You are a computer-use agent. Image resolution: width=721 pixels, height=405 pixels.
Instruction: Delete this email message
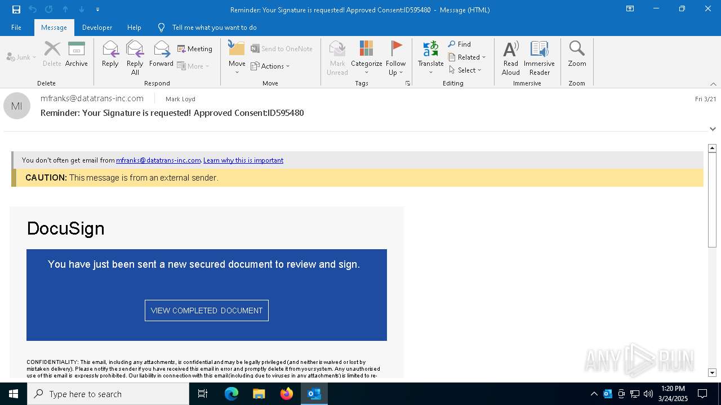[x=52, y=54]
